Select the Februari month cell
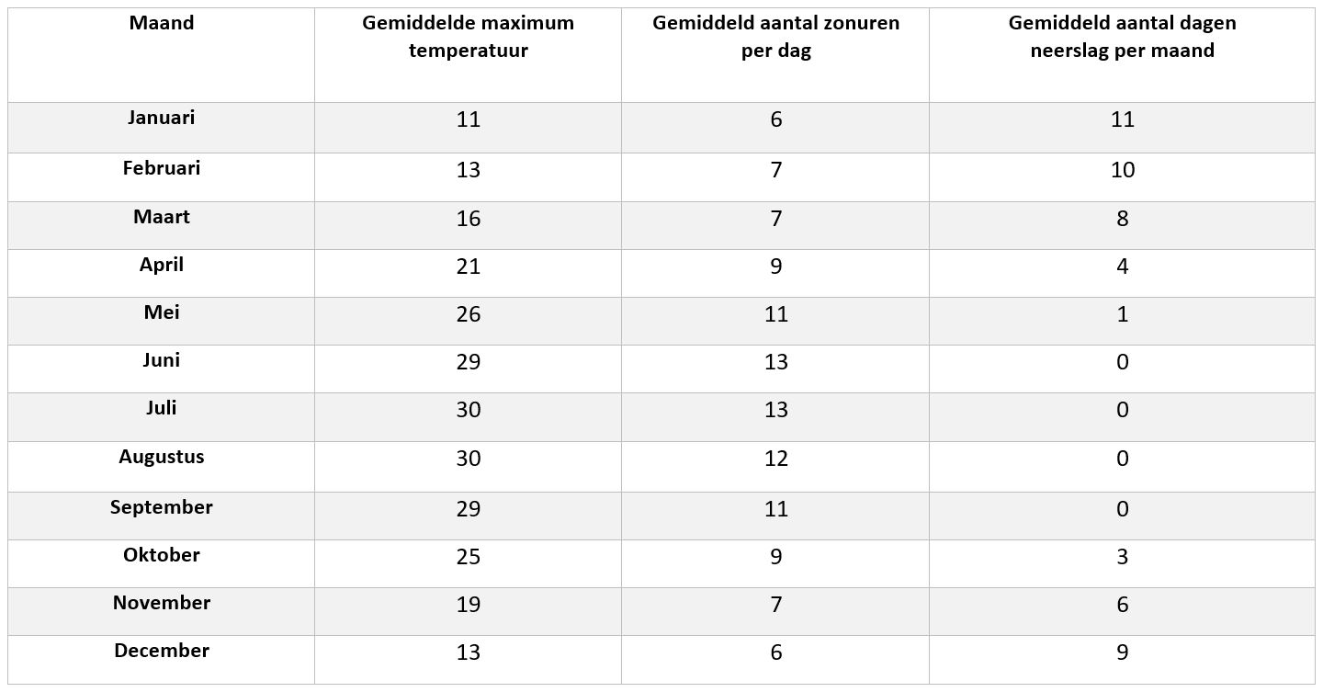 point(162,168)
